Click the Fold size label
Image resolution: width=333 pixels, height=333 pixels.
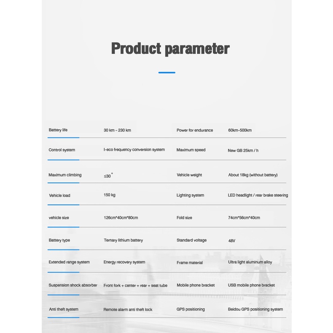[x=184, y=218]
